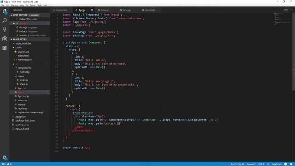Open the Manage gear menu

click(5, 158)
